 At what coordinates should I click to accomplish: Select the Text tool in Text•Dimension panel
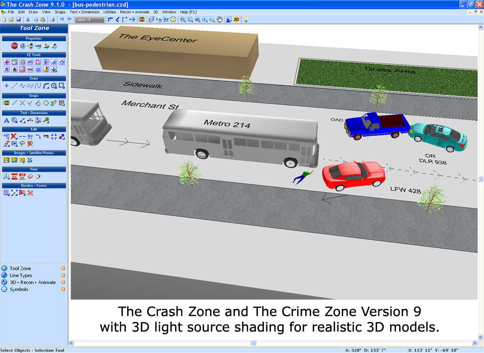(x=7, y=120)
